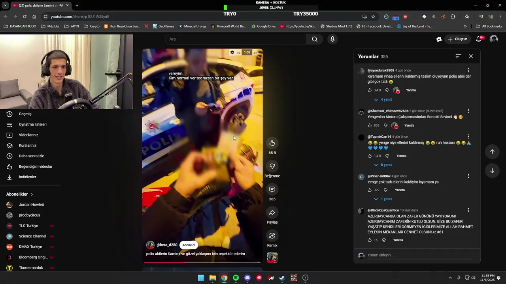Open the Oluştur create menu
Viewport: 506px width, 284px height.
tap(457, 39)
